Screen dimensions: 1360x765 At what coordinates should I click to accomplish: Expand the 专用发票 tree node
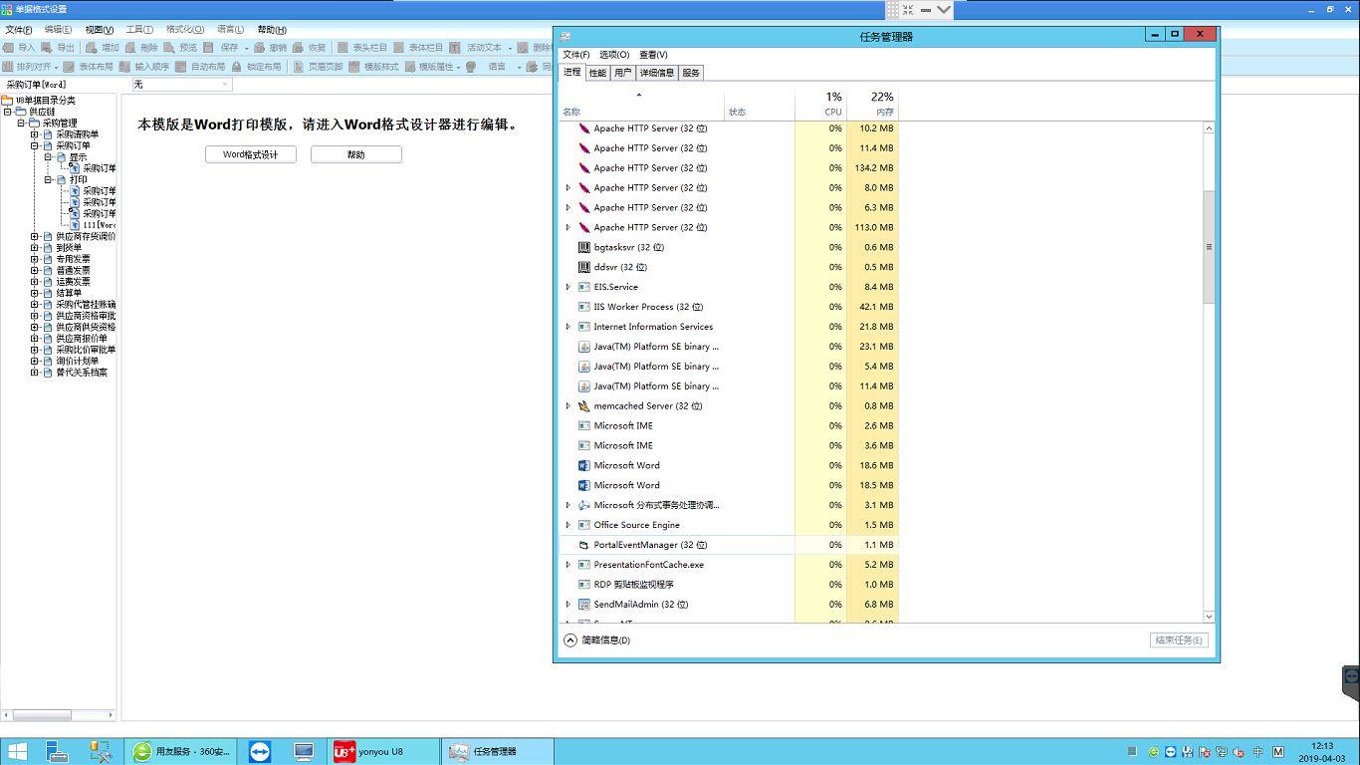click(34, 259)
